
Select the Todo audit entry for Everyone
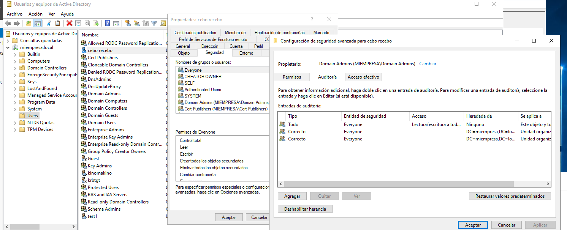293,124
